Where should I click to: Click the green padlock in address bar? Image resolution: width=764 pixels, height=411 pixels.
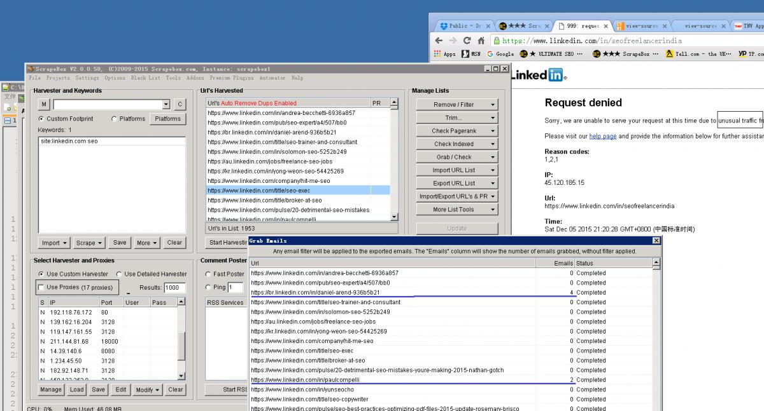click(497, 41)
